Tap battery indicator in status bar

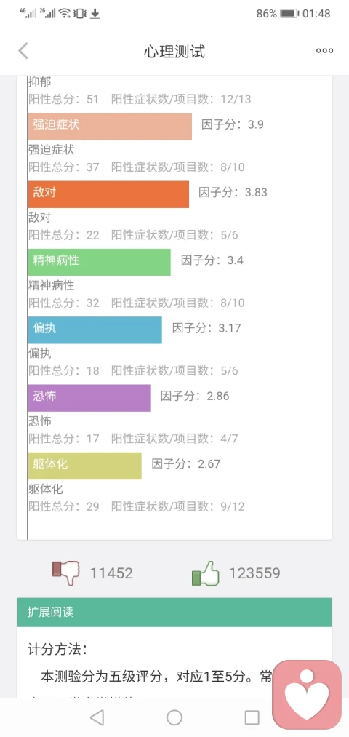pos(289,14)
